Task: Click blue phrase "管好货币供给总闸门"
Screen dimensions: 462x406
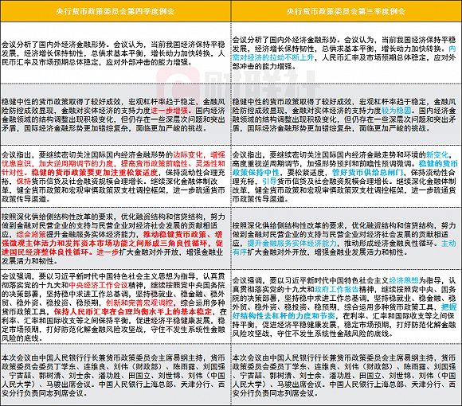Action: coord(367,173)
